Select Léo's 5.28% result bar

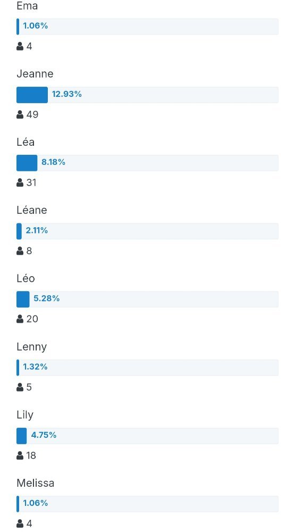pyautogui.click(x=148, y=299)
